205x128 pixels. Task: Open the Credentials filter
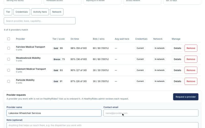click(22, 12)
